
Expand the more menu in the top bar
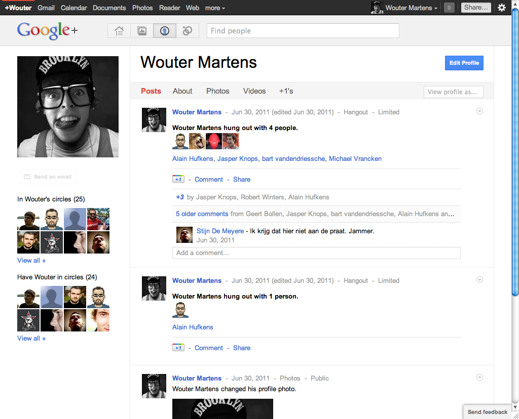[215, 8]
